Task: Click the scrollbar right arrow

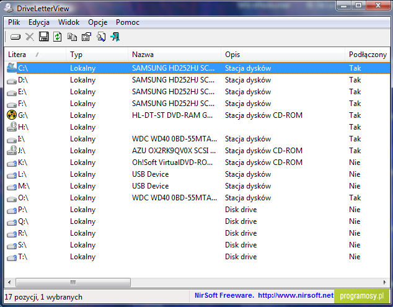Action: click(385, 282)
